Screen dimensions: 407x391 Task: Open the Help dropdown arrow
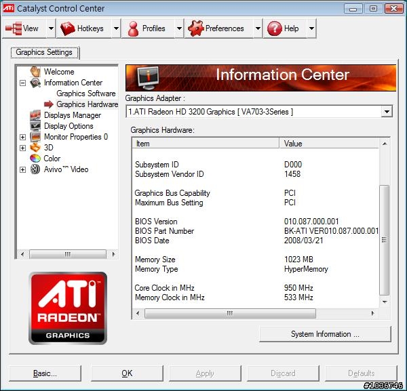pos(311,28)
